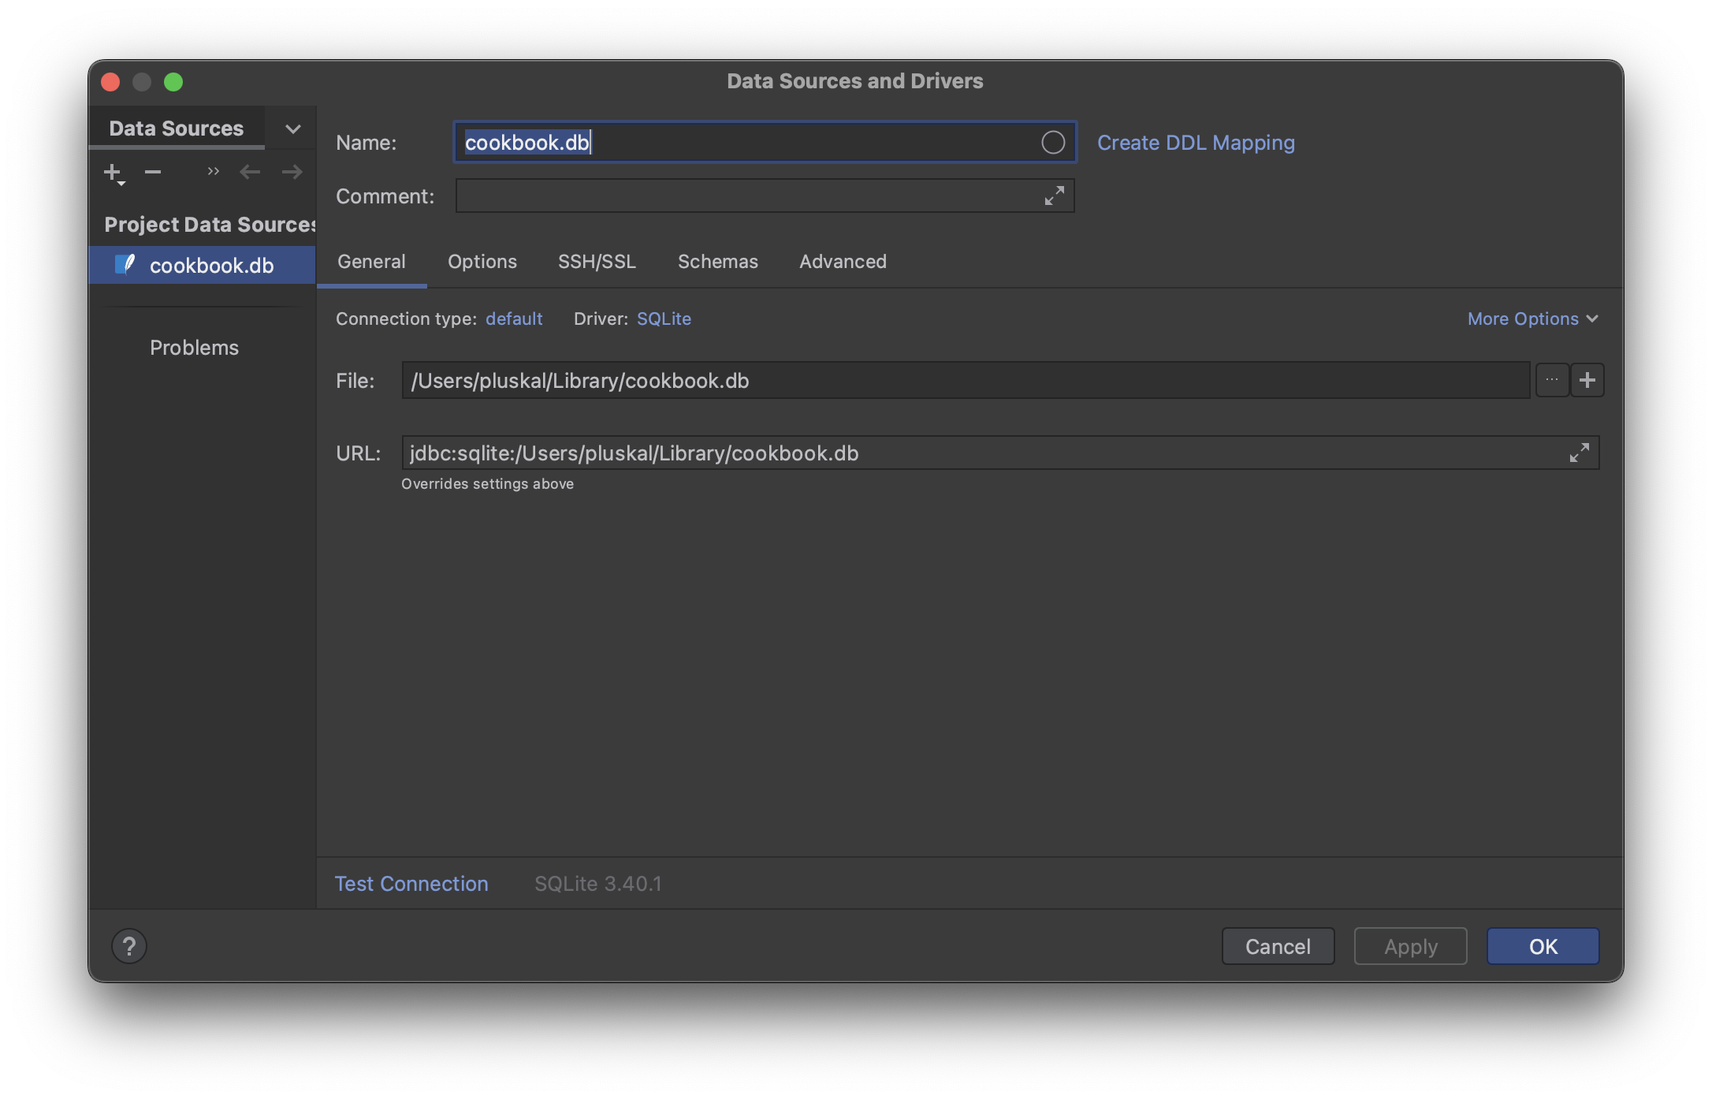Switch to the Schemas tab

coord(718,262)
